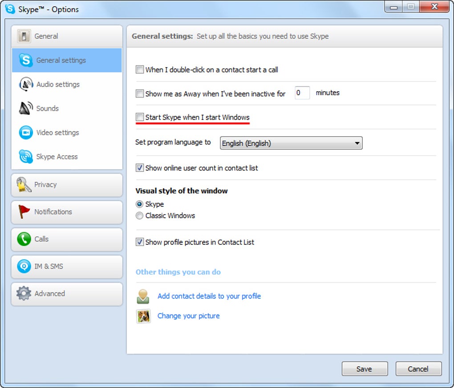Check Start Skype when I start Windows
454x388 pixels.
pos(140,117)
